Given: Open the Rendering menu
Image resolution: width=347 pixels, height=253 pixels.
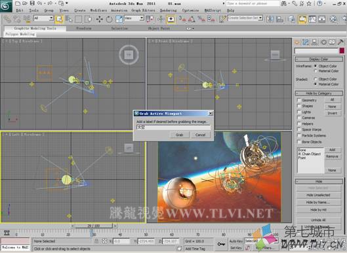Looking at the screenshot, I should click(169, 10).
